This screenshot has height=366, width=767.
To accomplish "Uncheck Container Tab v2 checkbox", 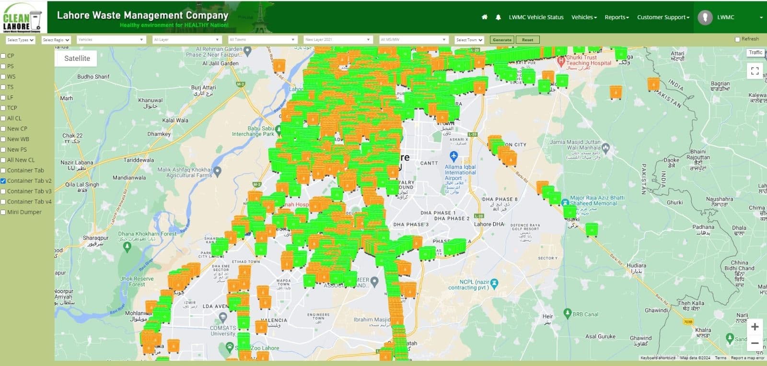I will tap(3, 181).
